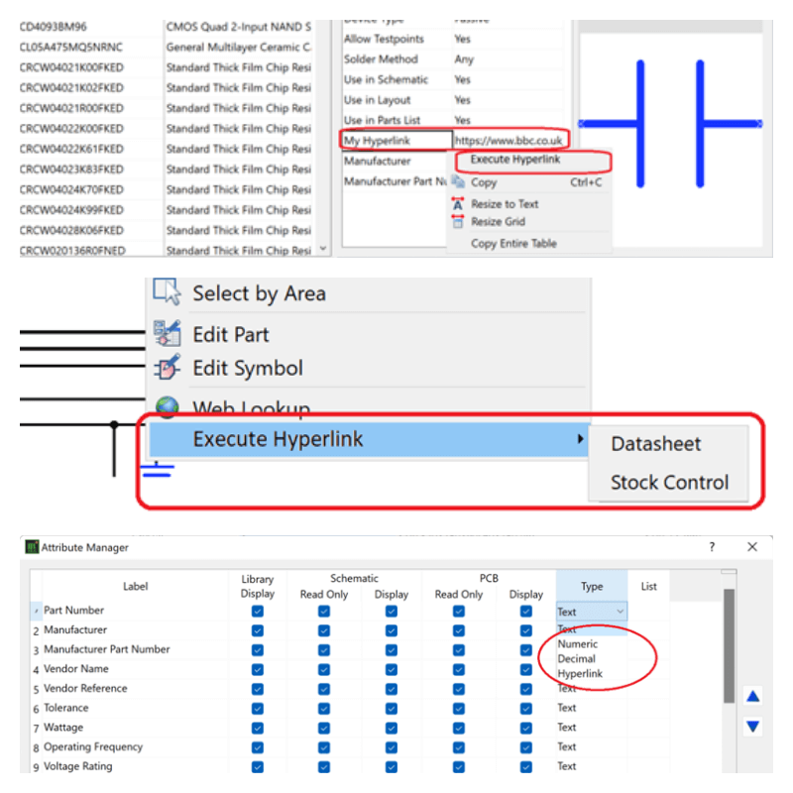
Task: Click the Web Lookup globe icon
Action: pyautogui.click(x=169, y=406)
